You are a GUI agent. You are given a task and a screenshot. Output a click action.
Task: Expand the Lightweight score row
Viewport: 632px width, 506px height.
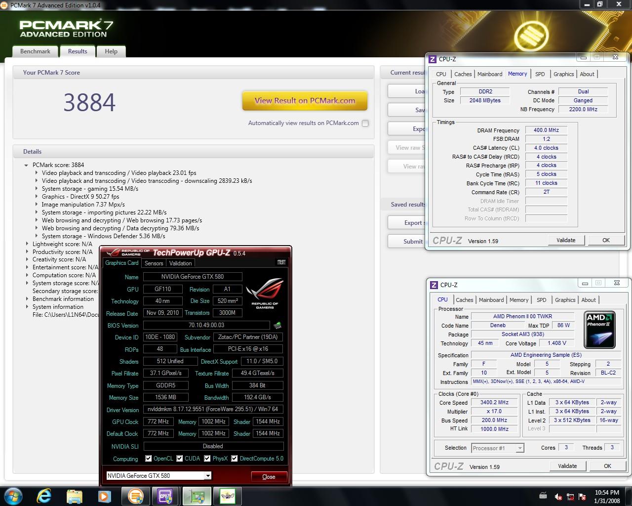click(x=27, y=244)
